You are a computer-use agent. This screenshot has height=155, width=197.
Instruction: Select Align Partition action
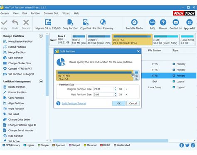13,103
